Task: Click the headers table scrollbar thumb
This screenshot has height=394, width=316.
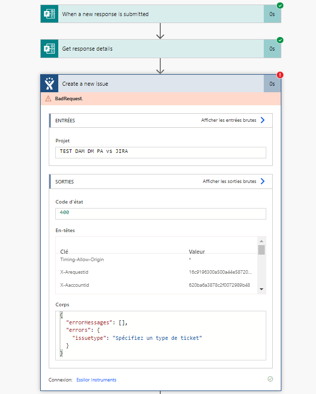Action: pyautogui.click(x=261, y=250)
